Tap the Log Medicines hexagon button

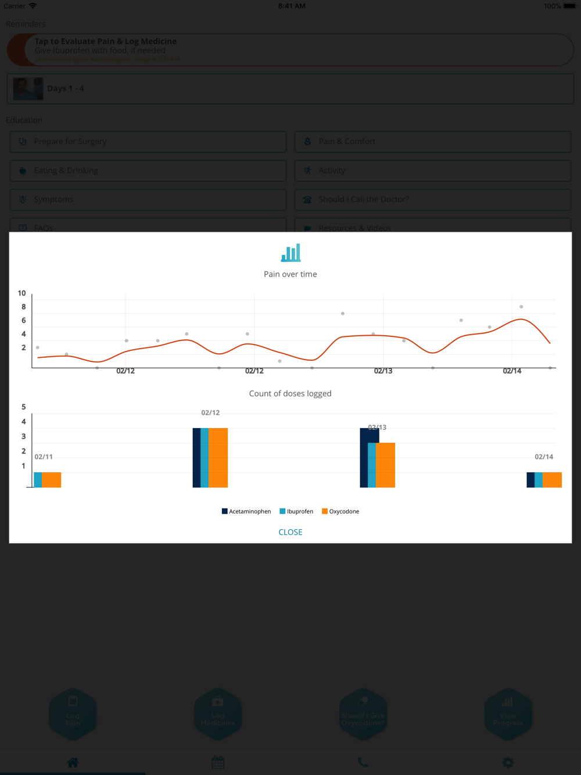[x=218, y=714]
